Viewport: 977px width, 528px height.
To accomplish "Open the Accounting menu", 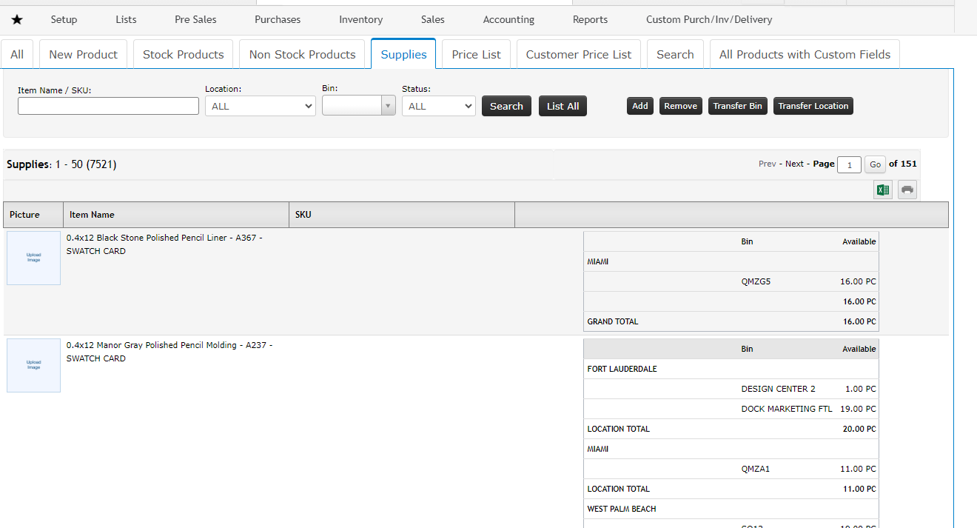I will (508, 19).
